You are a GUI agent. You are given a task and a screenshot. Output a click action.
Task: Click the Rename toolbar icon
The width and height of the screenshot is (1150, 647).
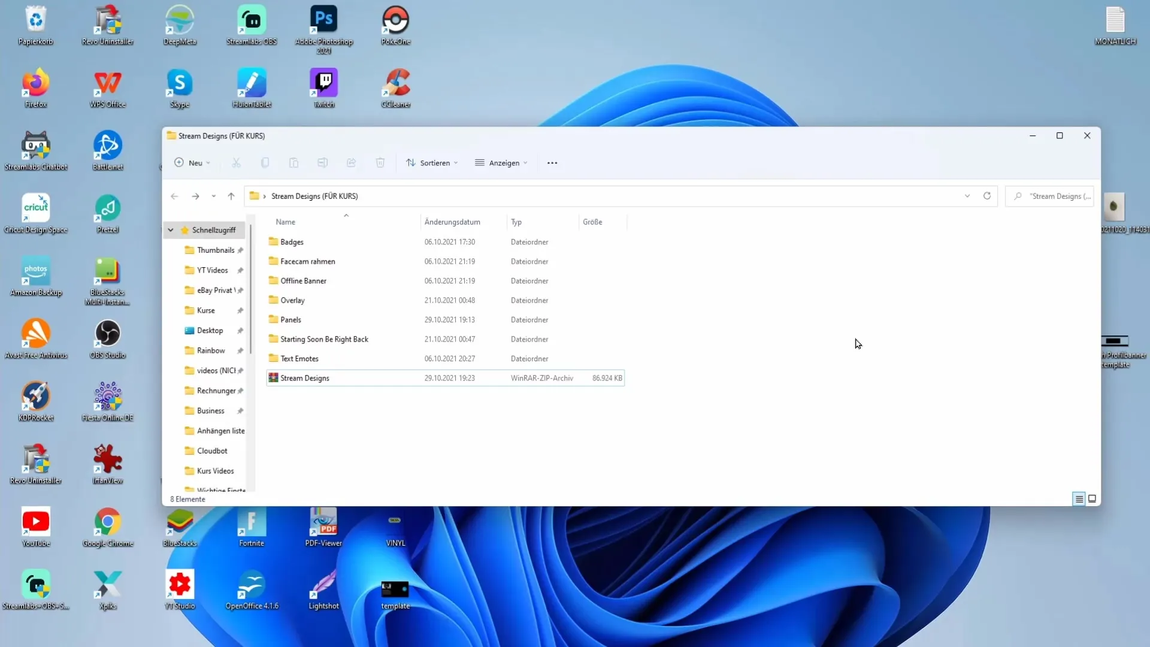point(322,163)
